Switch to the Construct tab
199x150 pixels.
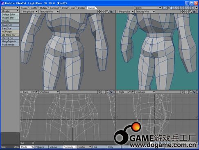tap(54, 8)
